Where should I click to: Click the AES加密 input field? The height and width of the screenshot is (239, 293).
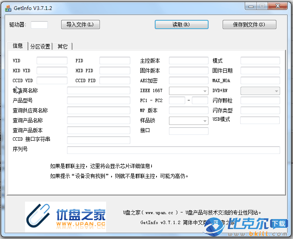[189, 80]
